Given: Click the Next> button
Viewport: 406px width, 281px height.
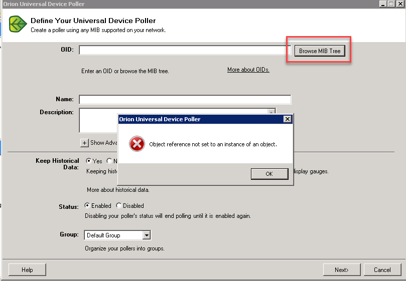Looking at the screenshot, I should click(x=342, y=270).
